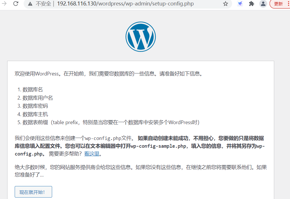Viewport: 290px width, 199px height.
Task: Click the address bar URL setup-config.php
Action: (125, 4)
